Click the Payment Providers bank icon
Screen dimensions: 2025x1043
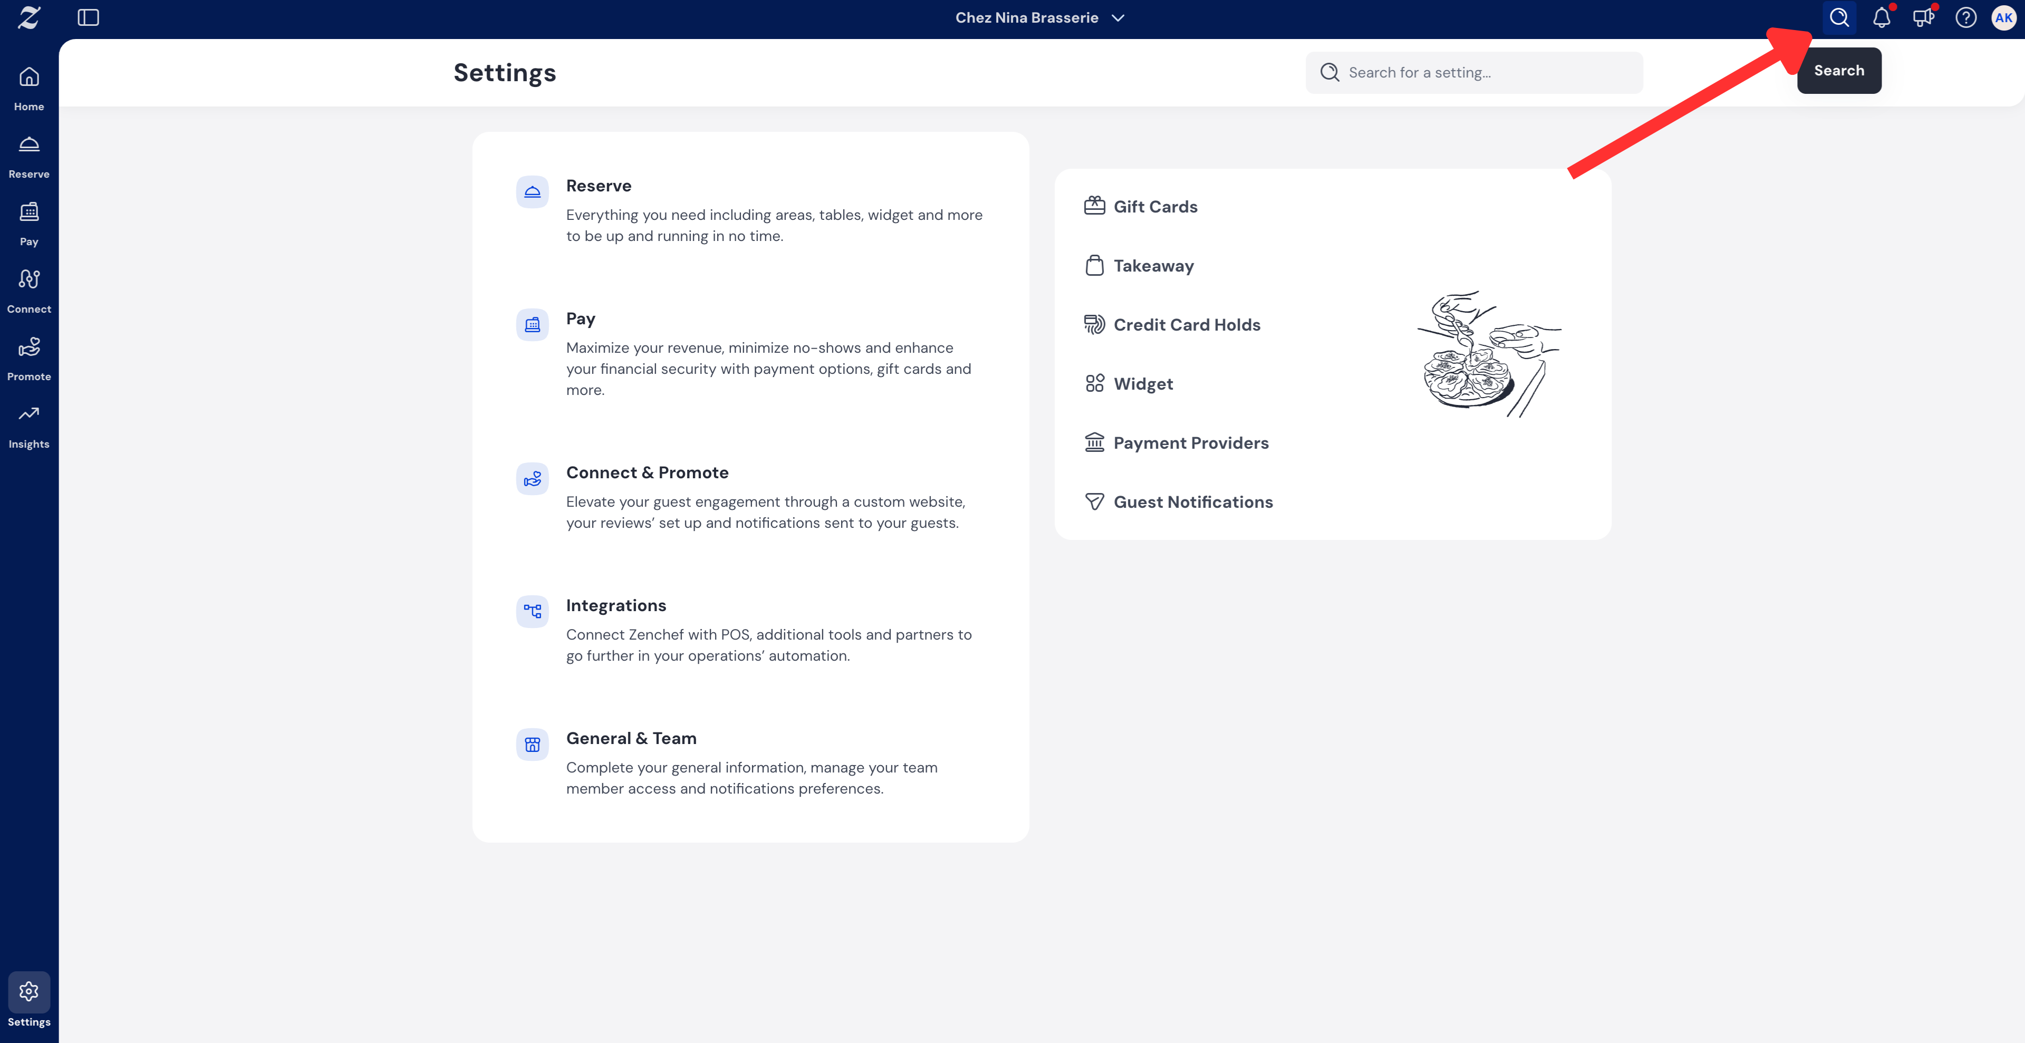click(x=1094, y=442)
